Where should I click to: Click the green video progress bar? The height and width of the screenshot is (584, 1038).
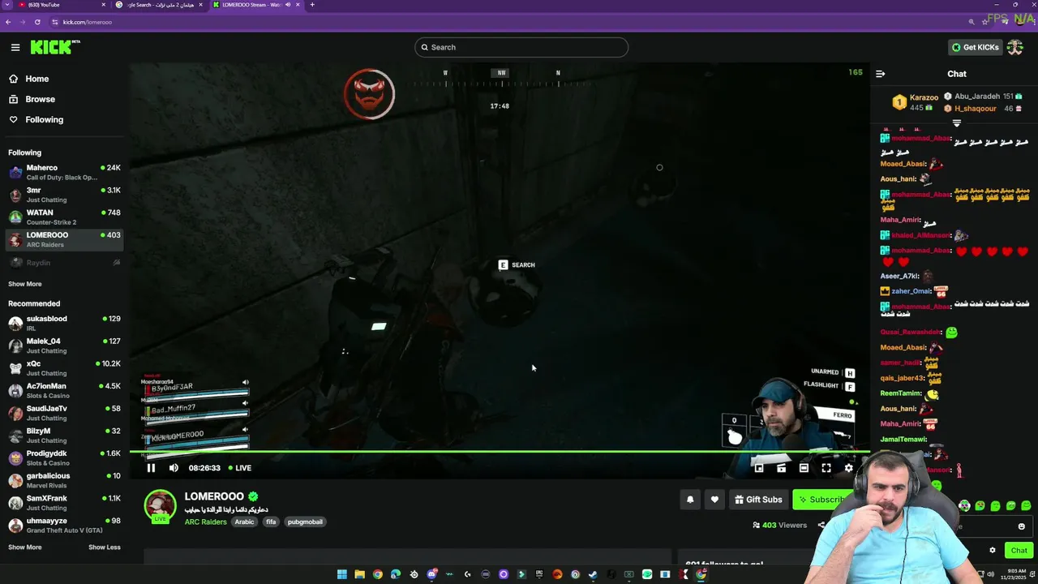coord(499,451)
